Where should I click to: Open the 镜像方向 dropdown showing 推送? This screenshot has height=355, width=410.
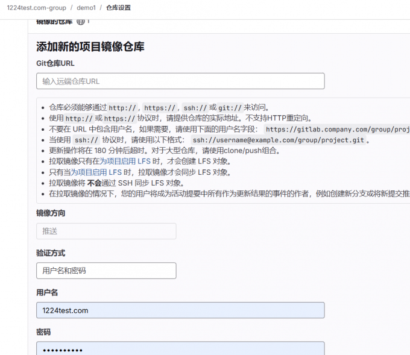106,231
